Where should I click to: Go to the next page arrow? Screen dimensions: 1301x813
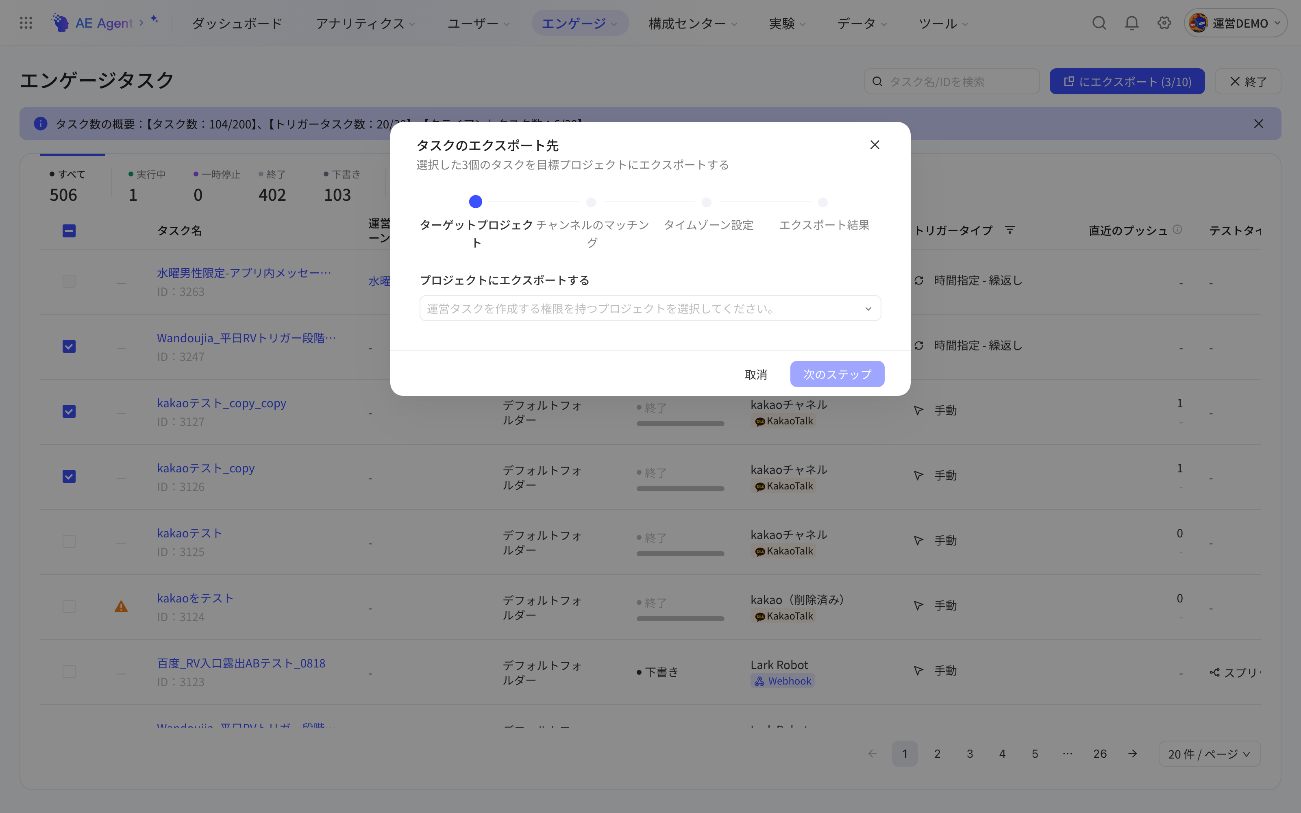(x=1132, y=753)
